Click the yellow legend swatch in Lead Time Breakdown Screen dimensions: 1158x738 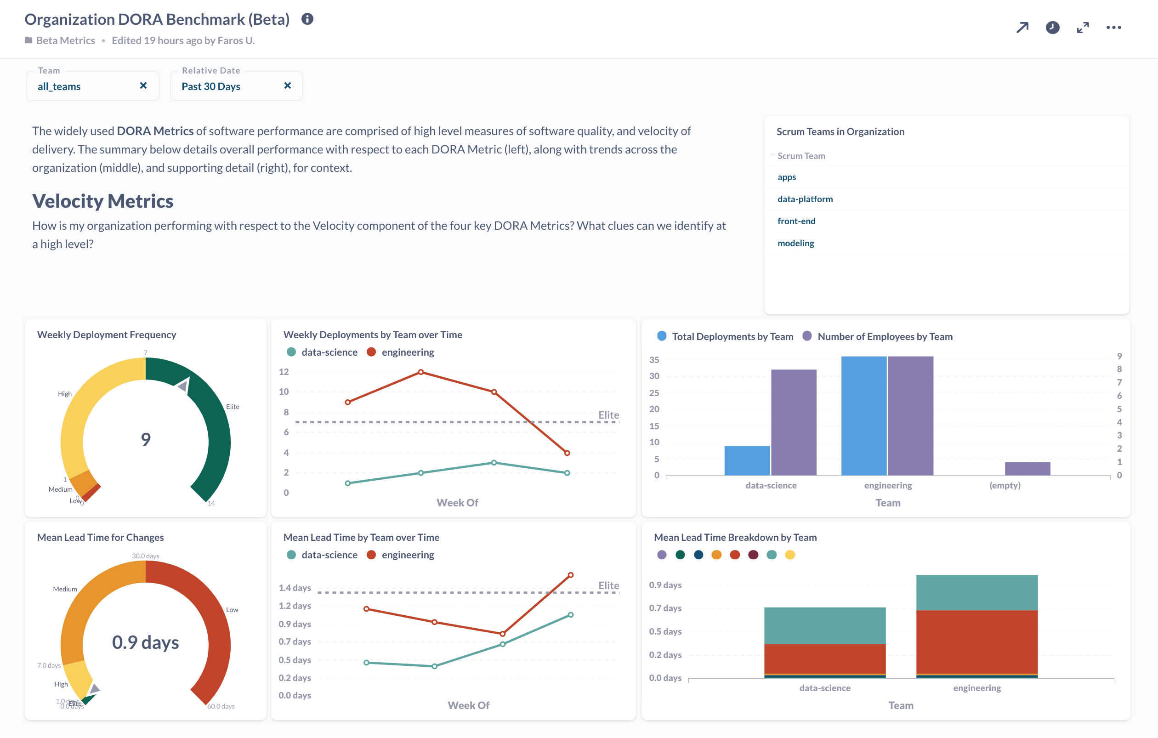click(789, 555)
